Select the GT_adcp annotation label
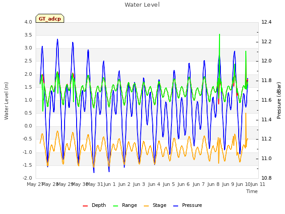The image size is (285, 214). click(50, 18)
